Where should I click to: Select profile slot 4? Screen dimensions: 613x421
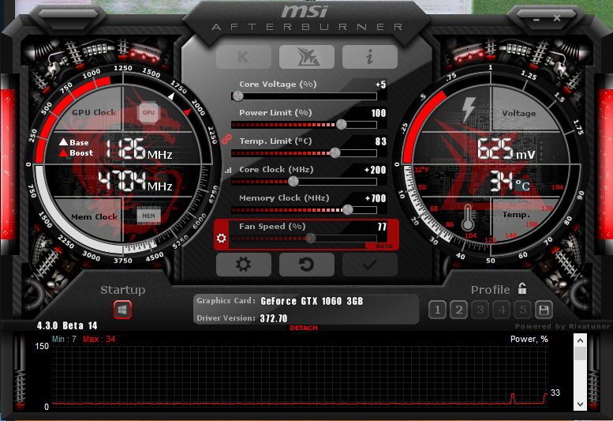(502, 310)
